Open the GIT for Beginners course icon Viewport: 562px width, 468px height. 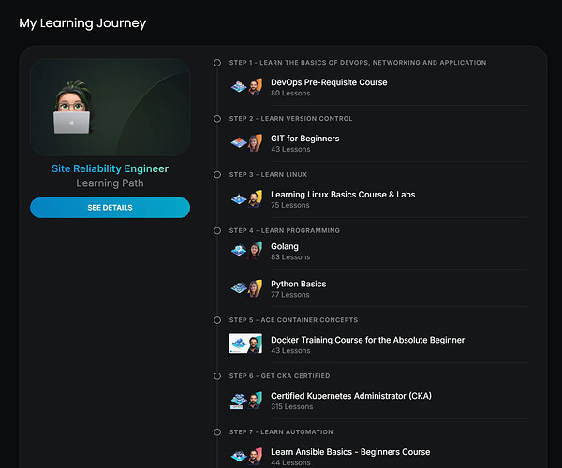pos(246,143)
